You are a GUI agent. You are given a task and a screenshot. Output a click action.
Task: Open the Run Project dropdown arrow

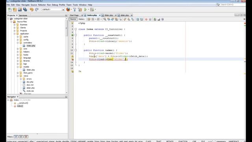[x=88, y=9]
